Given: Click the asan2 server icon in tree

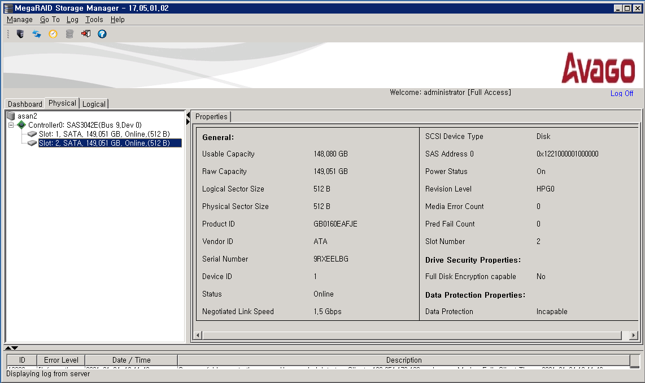Looking at the screenshot, I should click(11, 116).
